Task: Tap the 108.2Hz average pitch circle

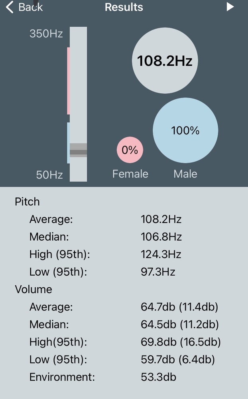Action: pos(165,61)
